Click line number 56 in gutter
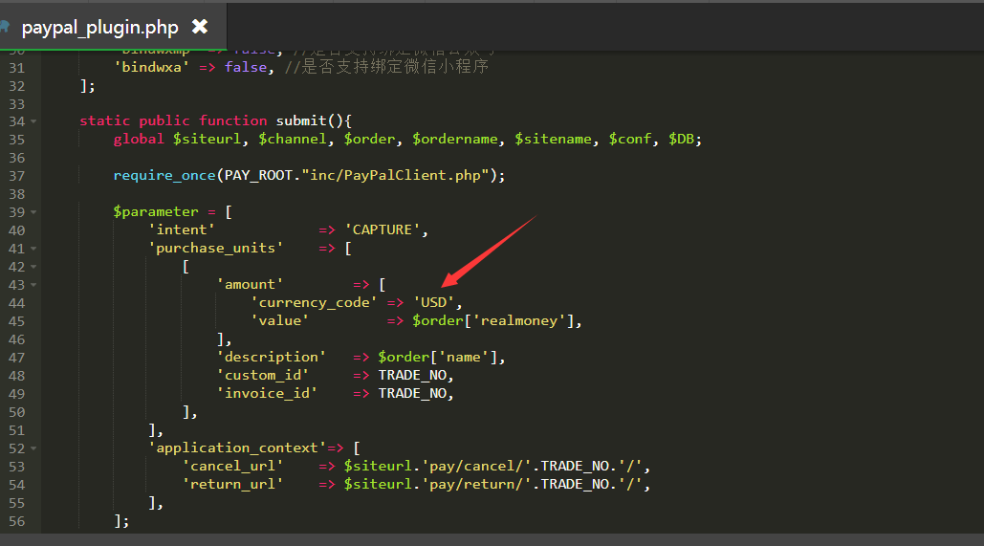 coord(16,521)
